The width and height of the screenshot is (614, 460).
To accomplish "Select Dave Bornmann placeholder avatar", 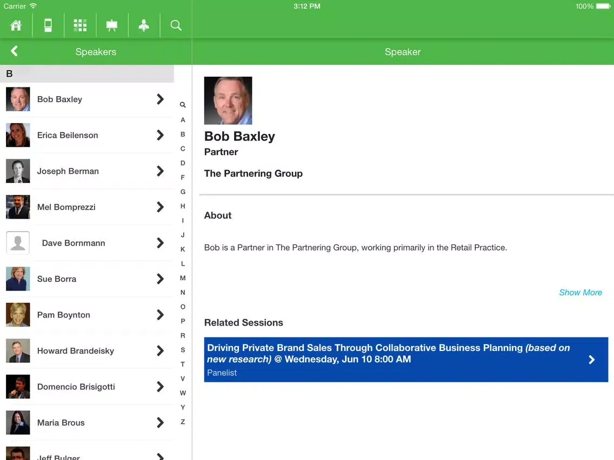I will point(18,243).
